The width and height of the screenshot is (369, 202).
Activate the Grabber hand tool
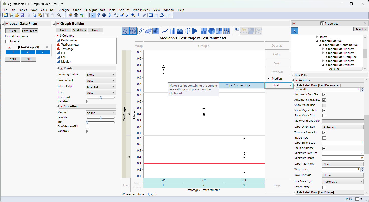point(116,15)
